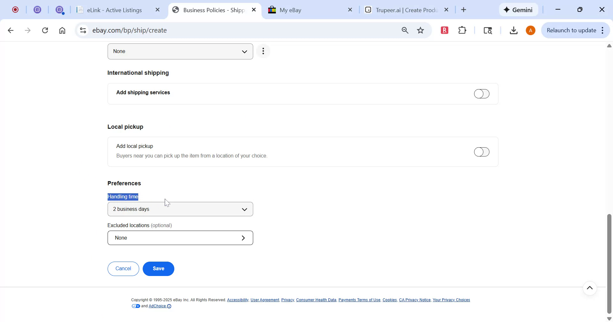Image resolution: width=613 pixels, height=322 pixels.
Task: Open the Privacy link in the footer
Action: tap(287, 300)
